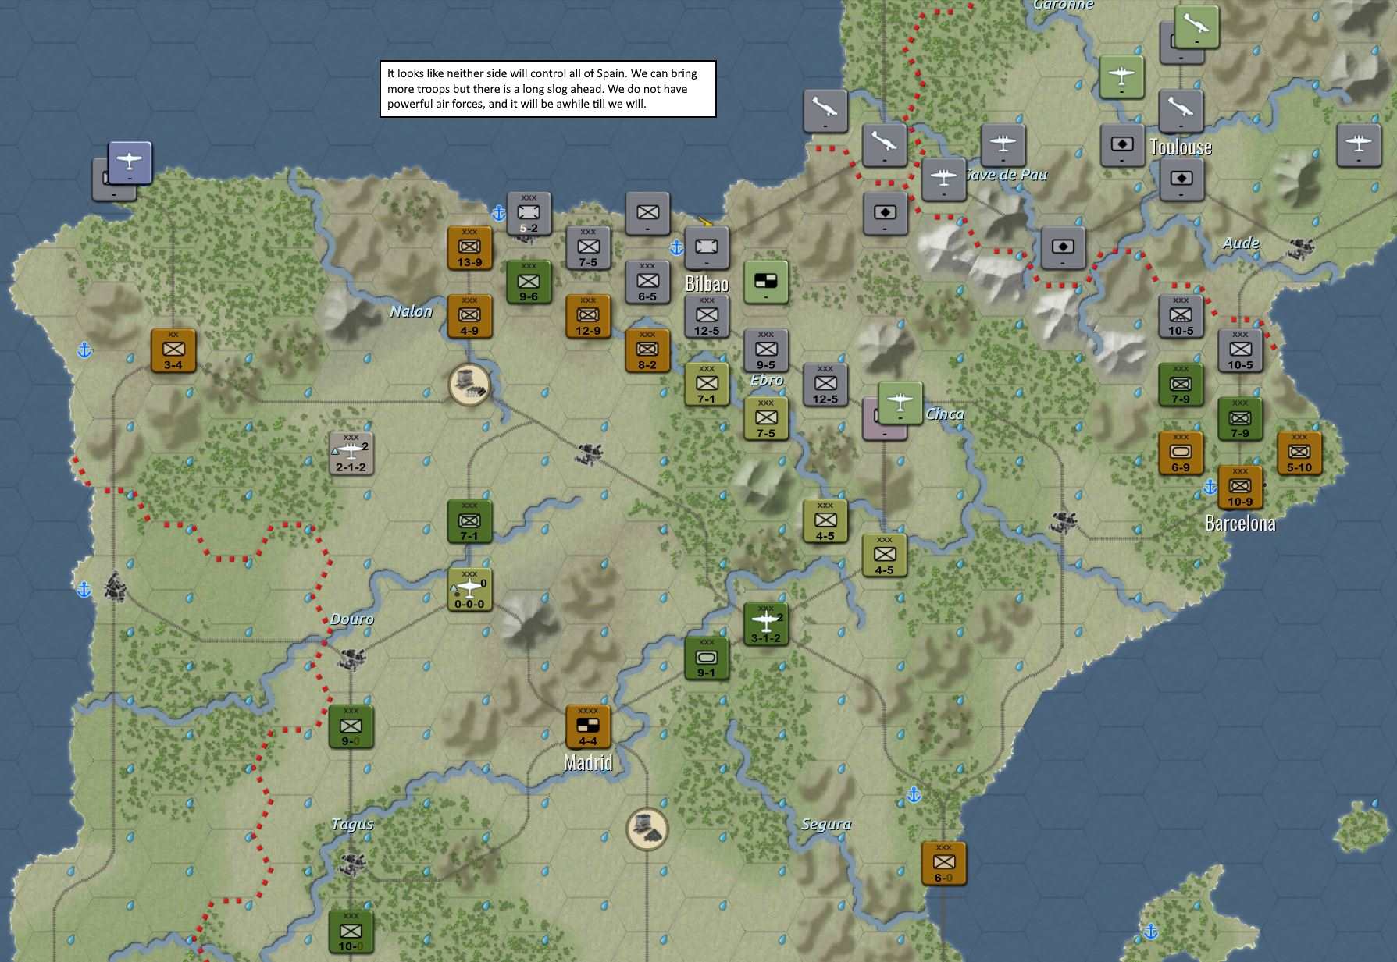Image resolution: width=1397 pixels, height=962 pixels.
Task: Click the port anchor north of Segura
Action: coord(914,795)
